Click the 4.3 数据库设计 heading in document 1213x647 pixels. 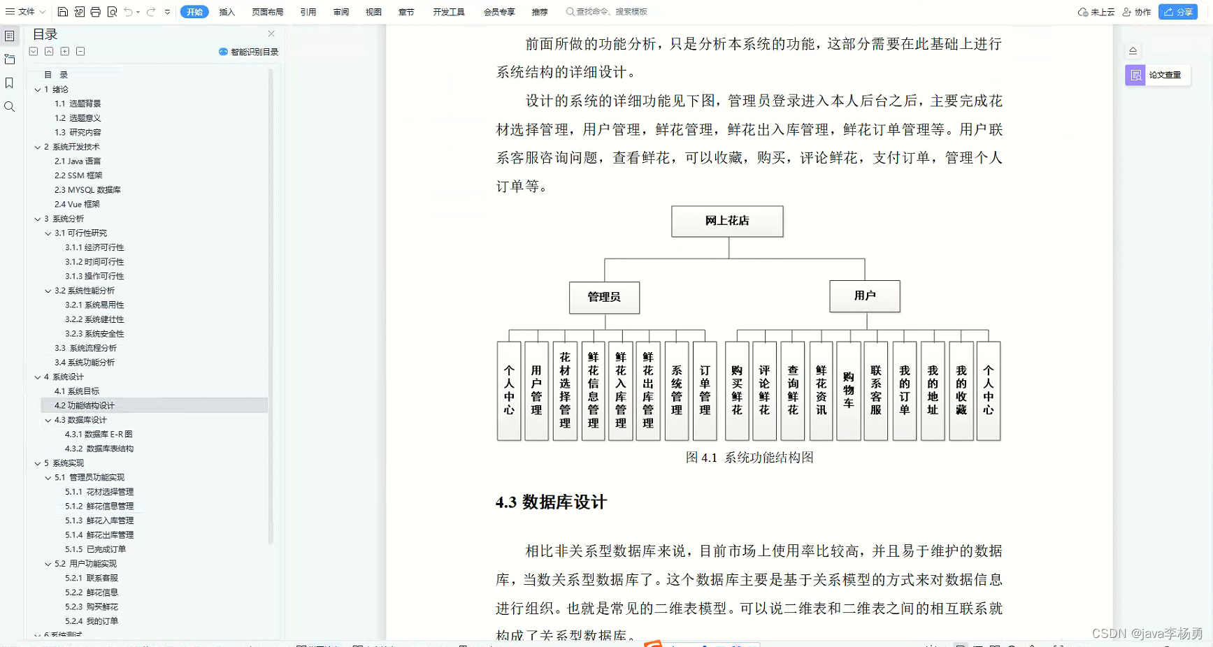[x=551, y=502]
